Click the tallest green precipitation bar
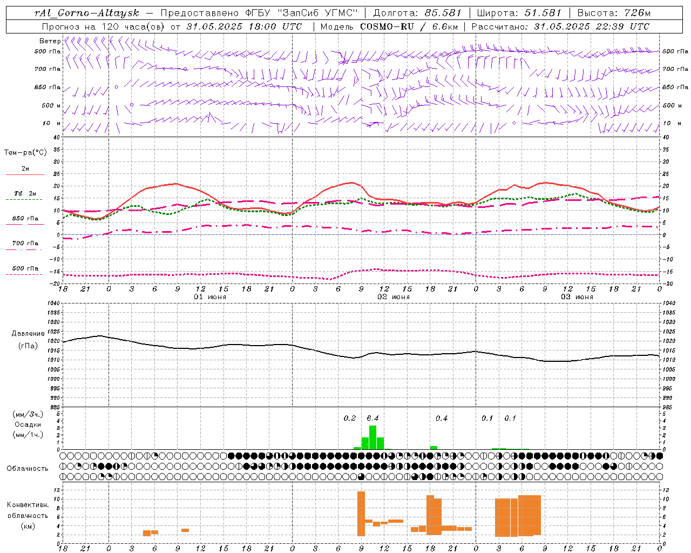Image resolution: width=691 pixels, height=553 pixels. pyautogui.click(x=372, y=437)
